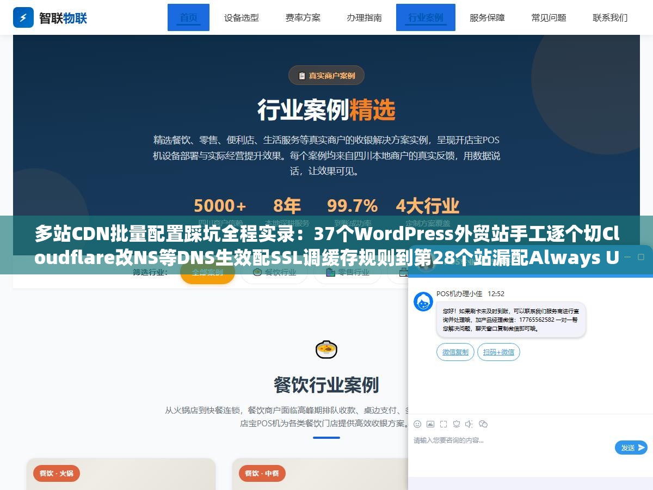Click the 扫码+微信 button in chat
The height and width of the screenshot is (490, 653).
click(498, 352)
